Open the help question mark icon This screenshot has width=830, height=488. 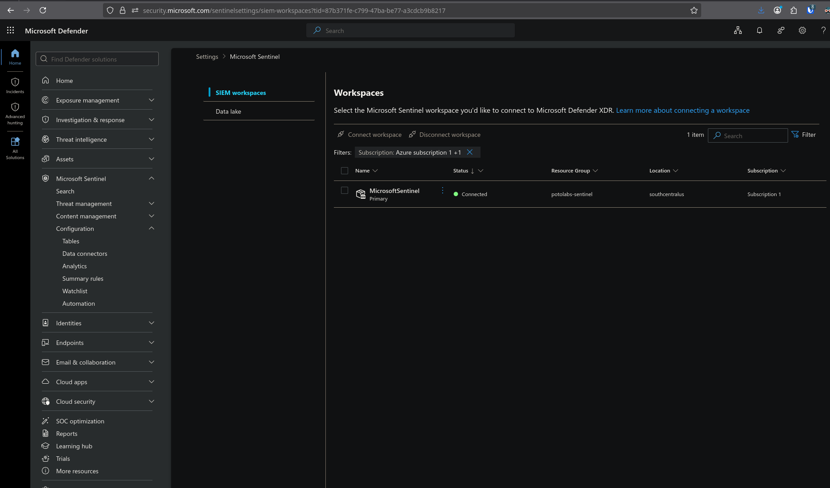pyautogui.click(x=823, y=30)
